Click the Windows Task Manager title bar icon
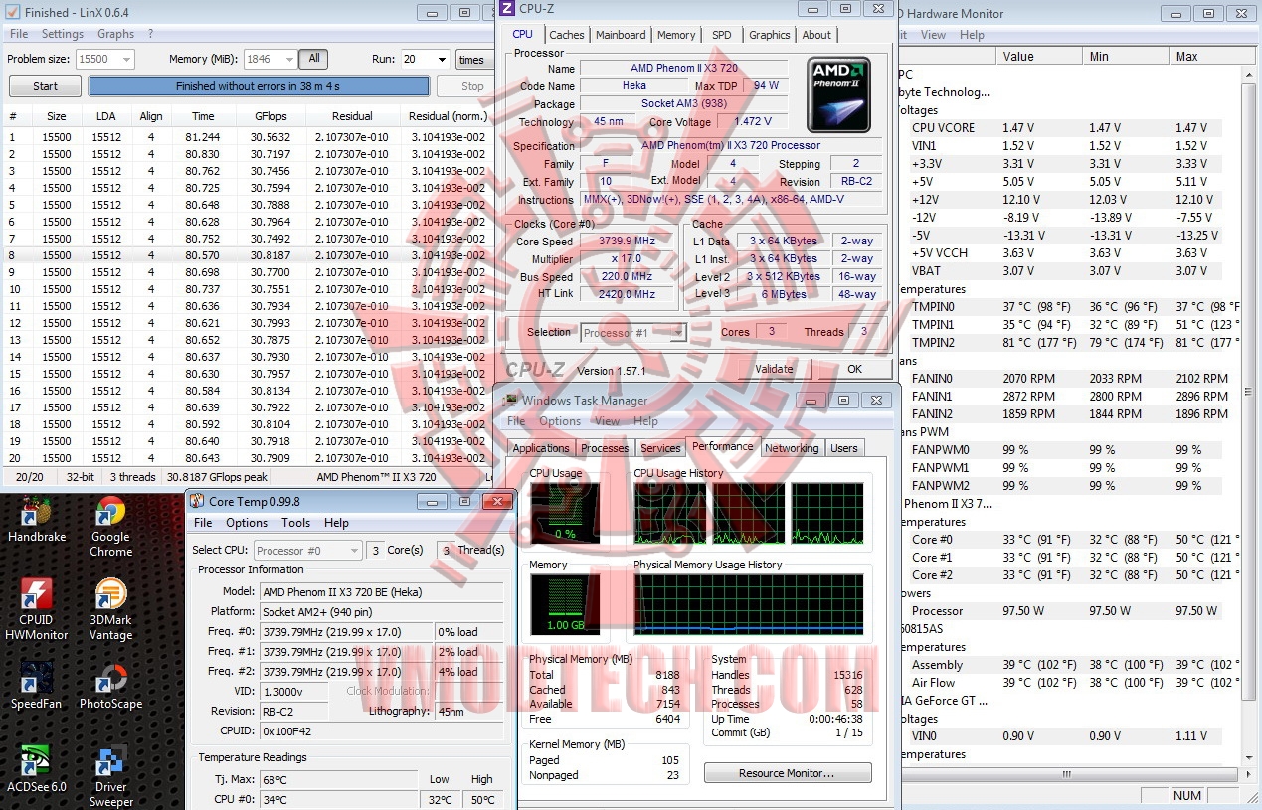The width and height of the screenshot is (1262, 810). pyautogui.click(x=510, y=400)
